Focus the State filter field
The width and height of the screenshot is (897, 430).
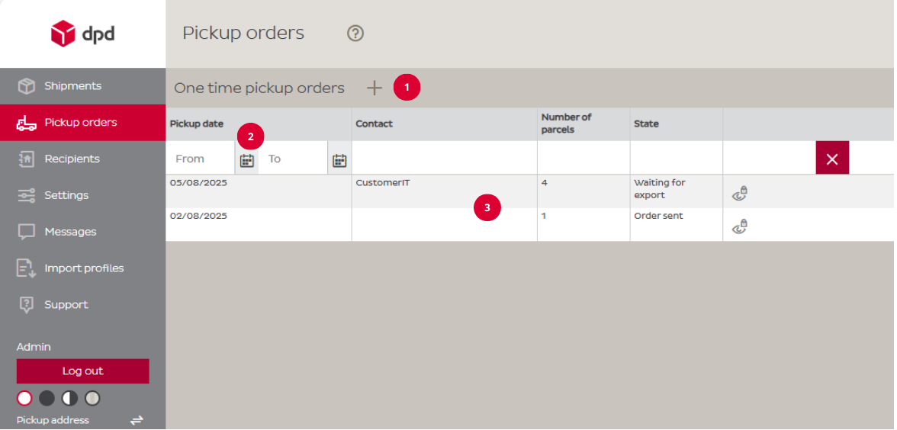pyautogui.click(x=676, y=158)
